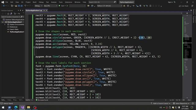Open the File menu
196x110 pixels.
[x=7, y=2]
